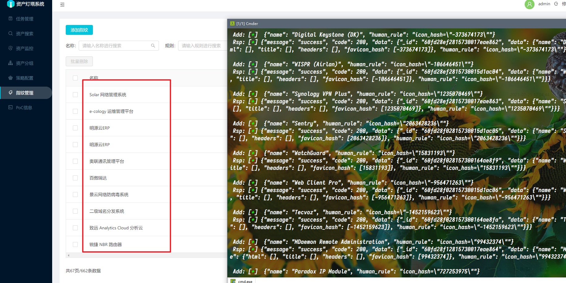
Task: Click the 二级域名分发系统 name cell
Action: 107,211
